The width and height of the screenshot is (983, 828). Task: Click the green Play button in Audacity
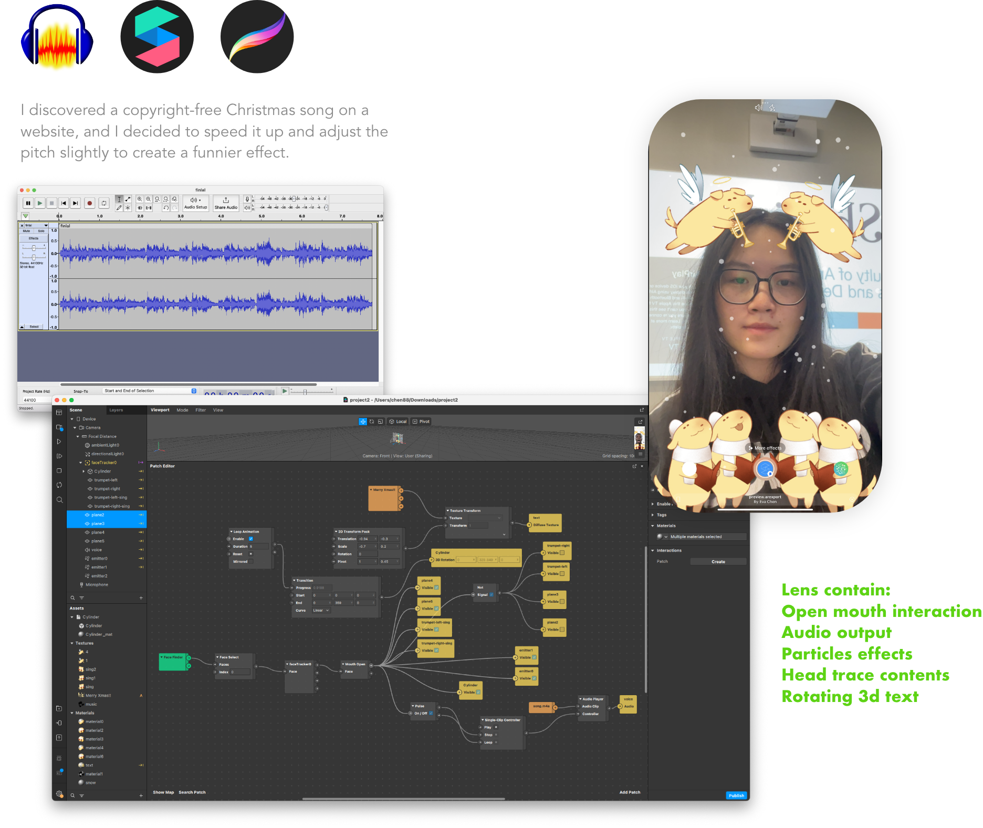click(40, 203)
